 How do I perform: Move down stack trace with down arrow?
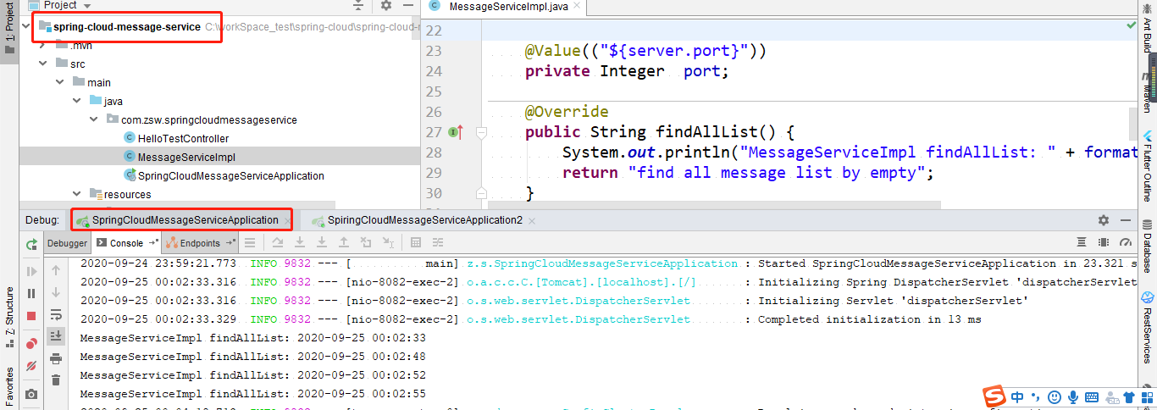56,292
